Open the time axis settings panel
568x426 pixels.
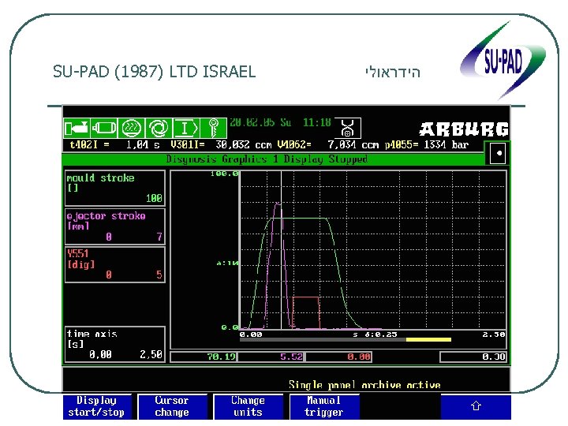click(115, 344)
